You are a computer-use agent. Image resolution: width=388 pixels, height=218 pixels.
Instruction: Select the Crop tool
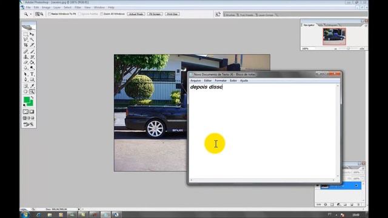[x=25, y=45]
